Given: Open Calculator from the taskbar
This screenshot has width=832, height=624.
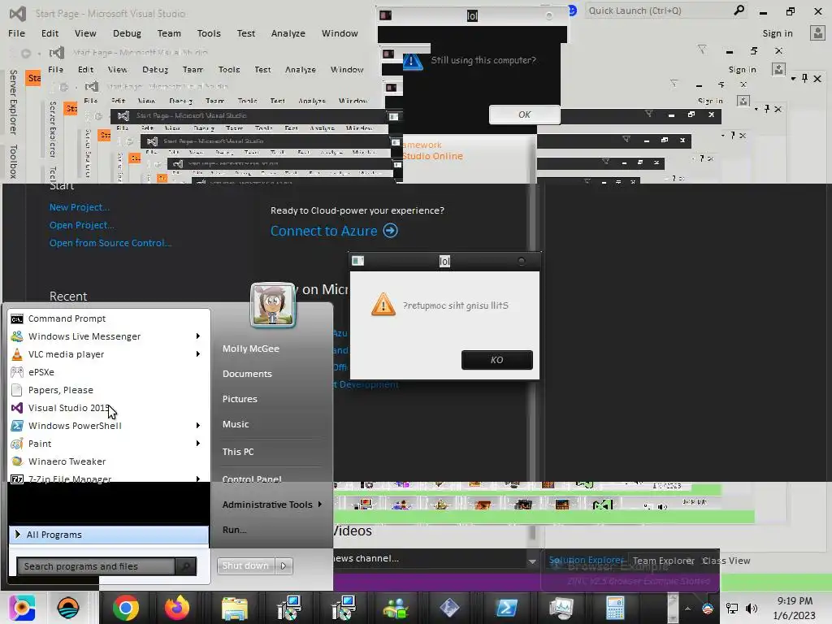Looking at the screenshot, I should [615, 608].
